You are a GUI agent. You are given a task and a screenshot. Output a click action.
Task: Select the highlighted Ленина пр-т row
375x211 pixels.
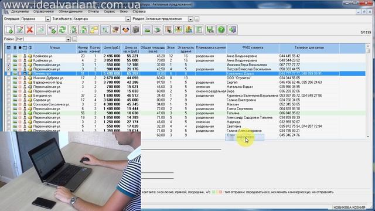(x=185, y=74)
